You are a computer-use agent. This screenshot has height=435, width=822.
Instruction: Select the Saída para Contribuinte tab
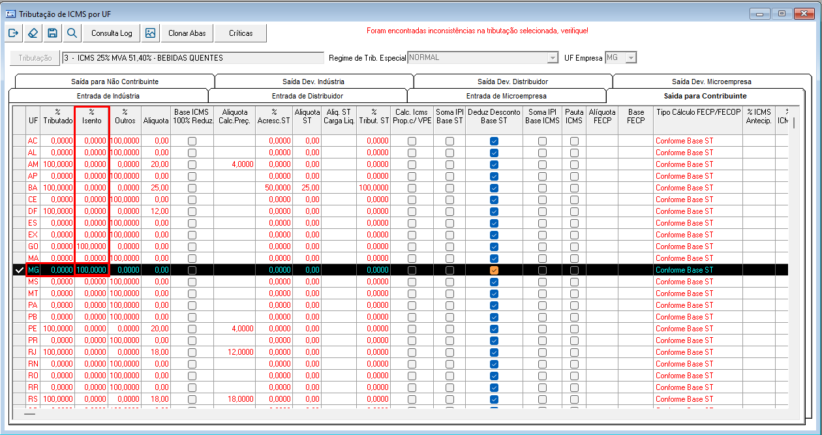click(706, 96)
